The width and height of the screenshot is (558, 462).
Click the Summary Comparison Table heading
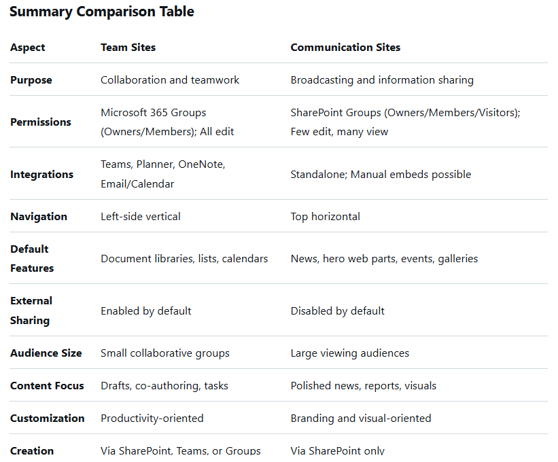(101, 12)
